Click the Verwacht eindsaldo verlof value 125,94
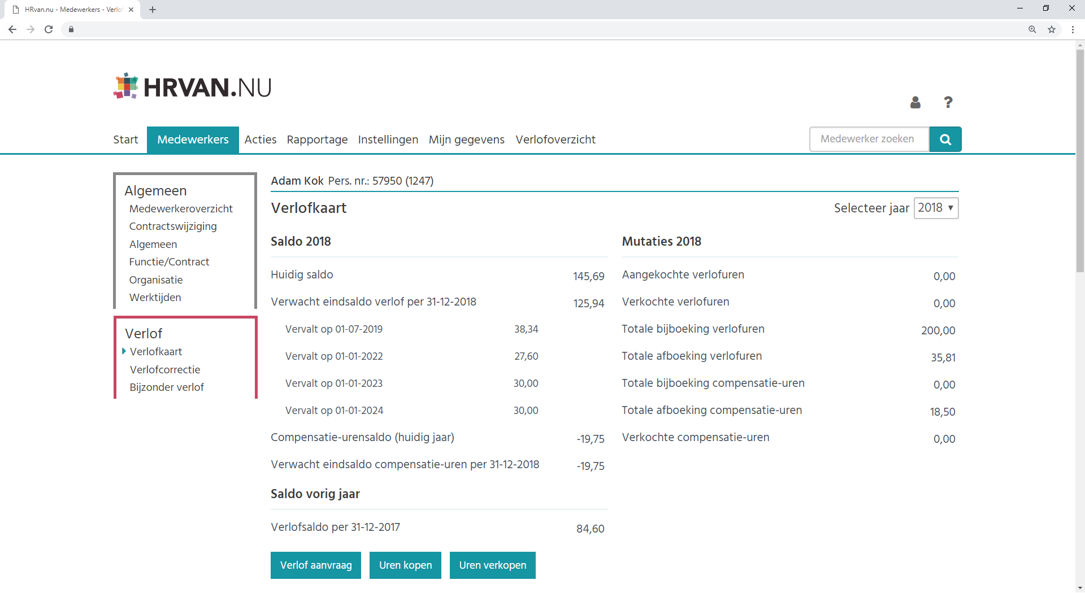Screen dimensions: 1085x593 589,303
